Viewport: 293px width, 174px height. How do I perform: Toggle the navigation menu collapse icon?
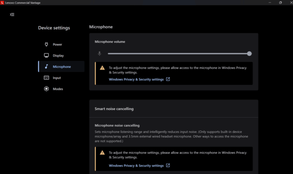[x=12, y=15]
